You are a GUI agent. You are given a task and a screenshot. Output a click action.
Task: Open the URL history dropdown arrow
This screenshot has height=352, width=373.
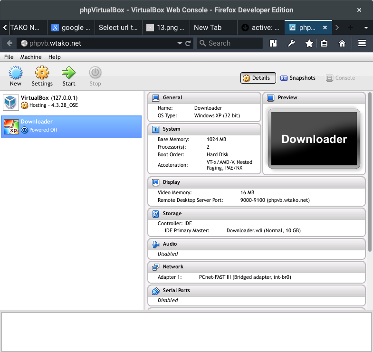[180, 43]
